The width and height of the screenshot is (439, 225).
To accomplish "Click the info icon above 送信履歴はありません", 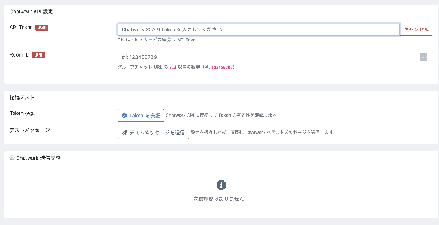I will (221, 185).
